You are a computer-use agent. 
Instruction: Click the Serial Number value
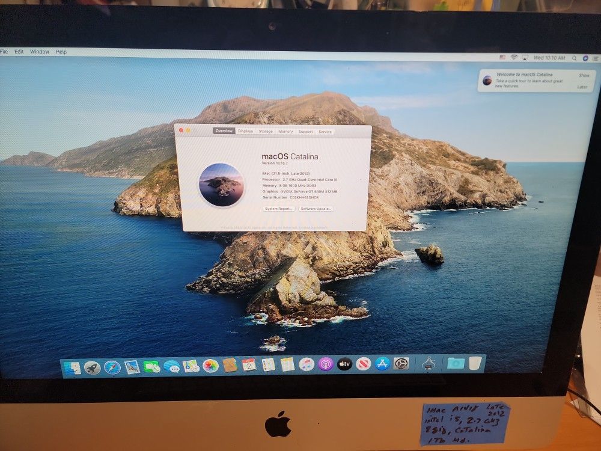(x=304, y=197)
